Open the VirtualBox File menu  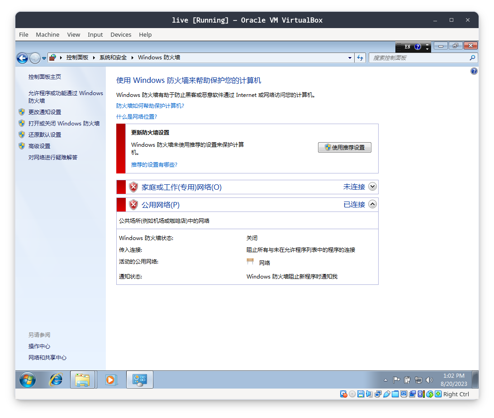24,35
